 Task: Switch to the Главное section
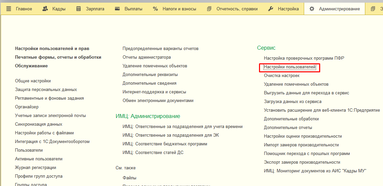(x=24, y=9)
